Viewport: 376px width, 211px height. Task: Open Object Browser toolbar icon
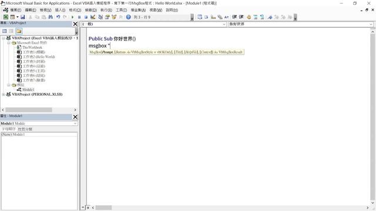(x=114, y=17)
